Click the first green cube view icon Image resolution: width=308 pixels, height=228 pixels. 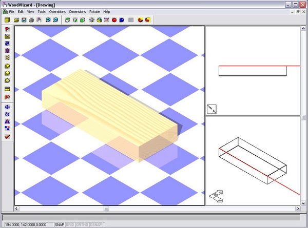[x=68, y=20]
